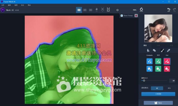Enable the Show Trimap checkbox
The height and width of the screenshot is (106, 178).
point(122,15)
